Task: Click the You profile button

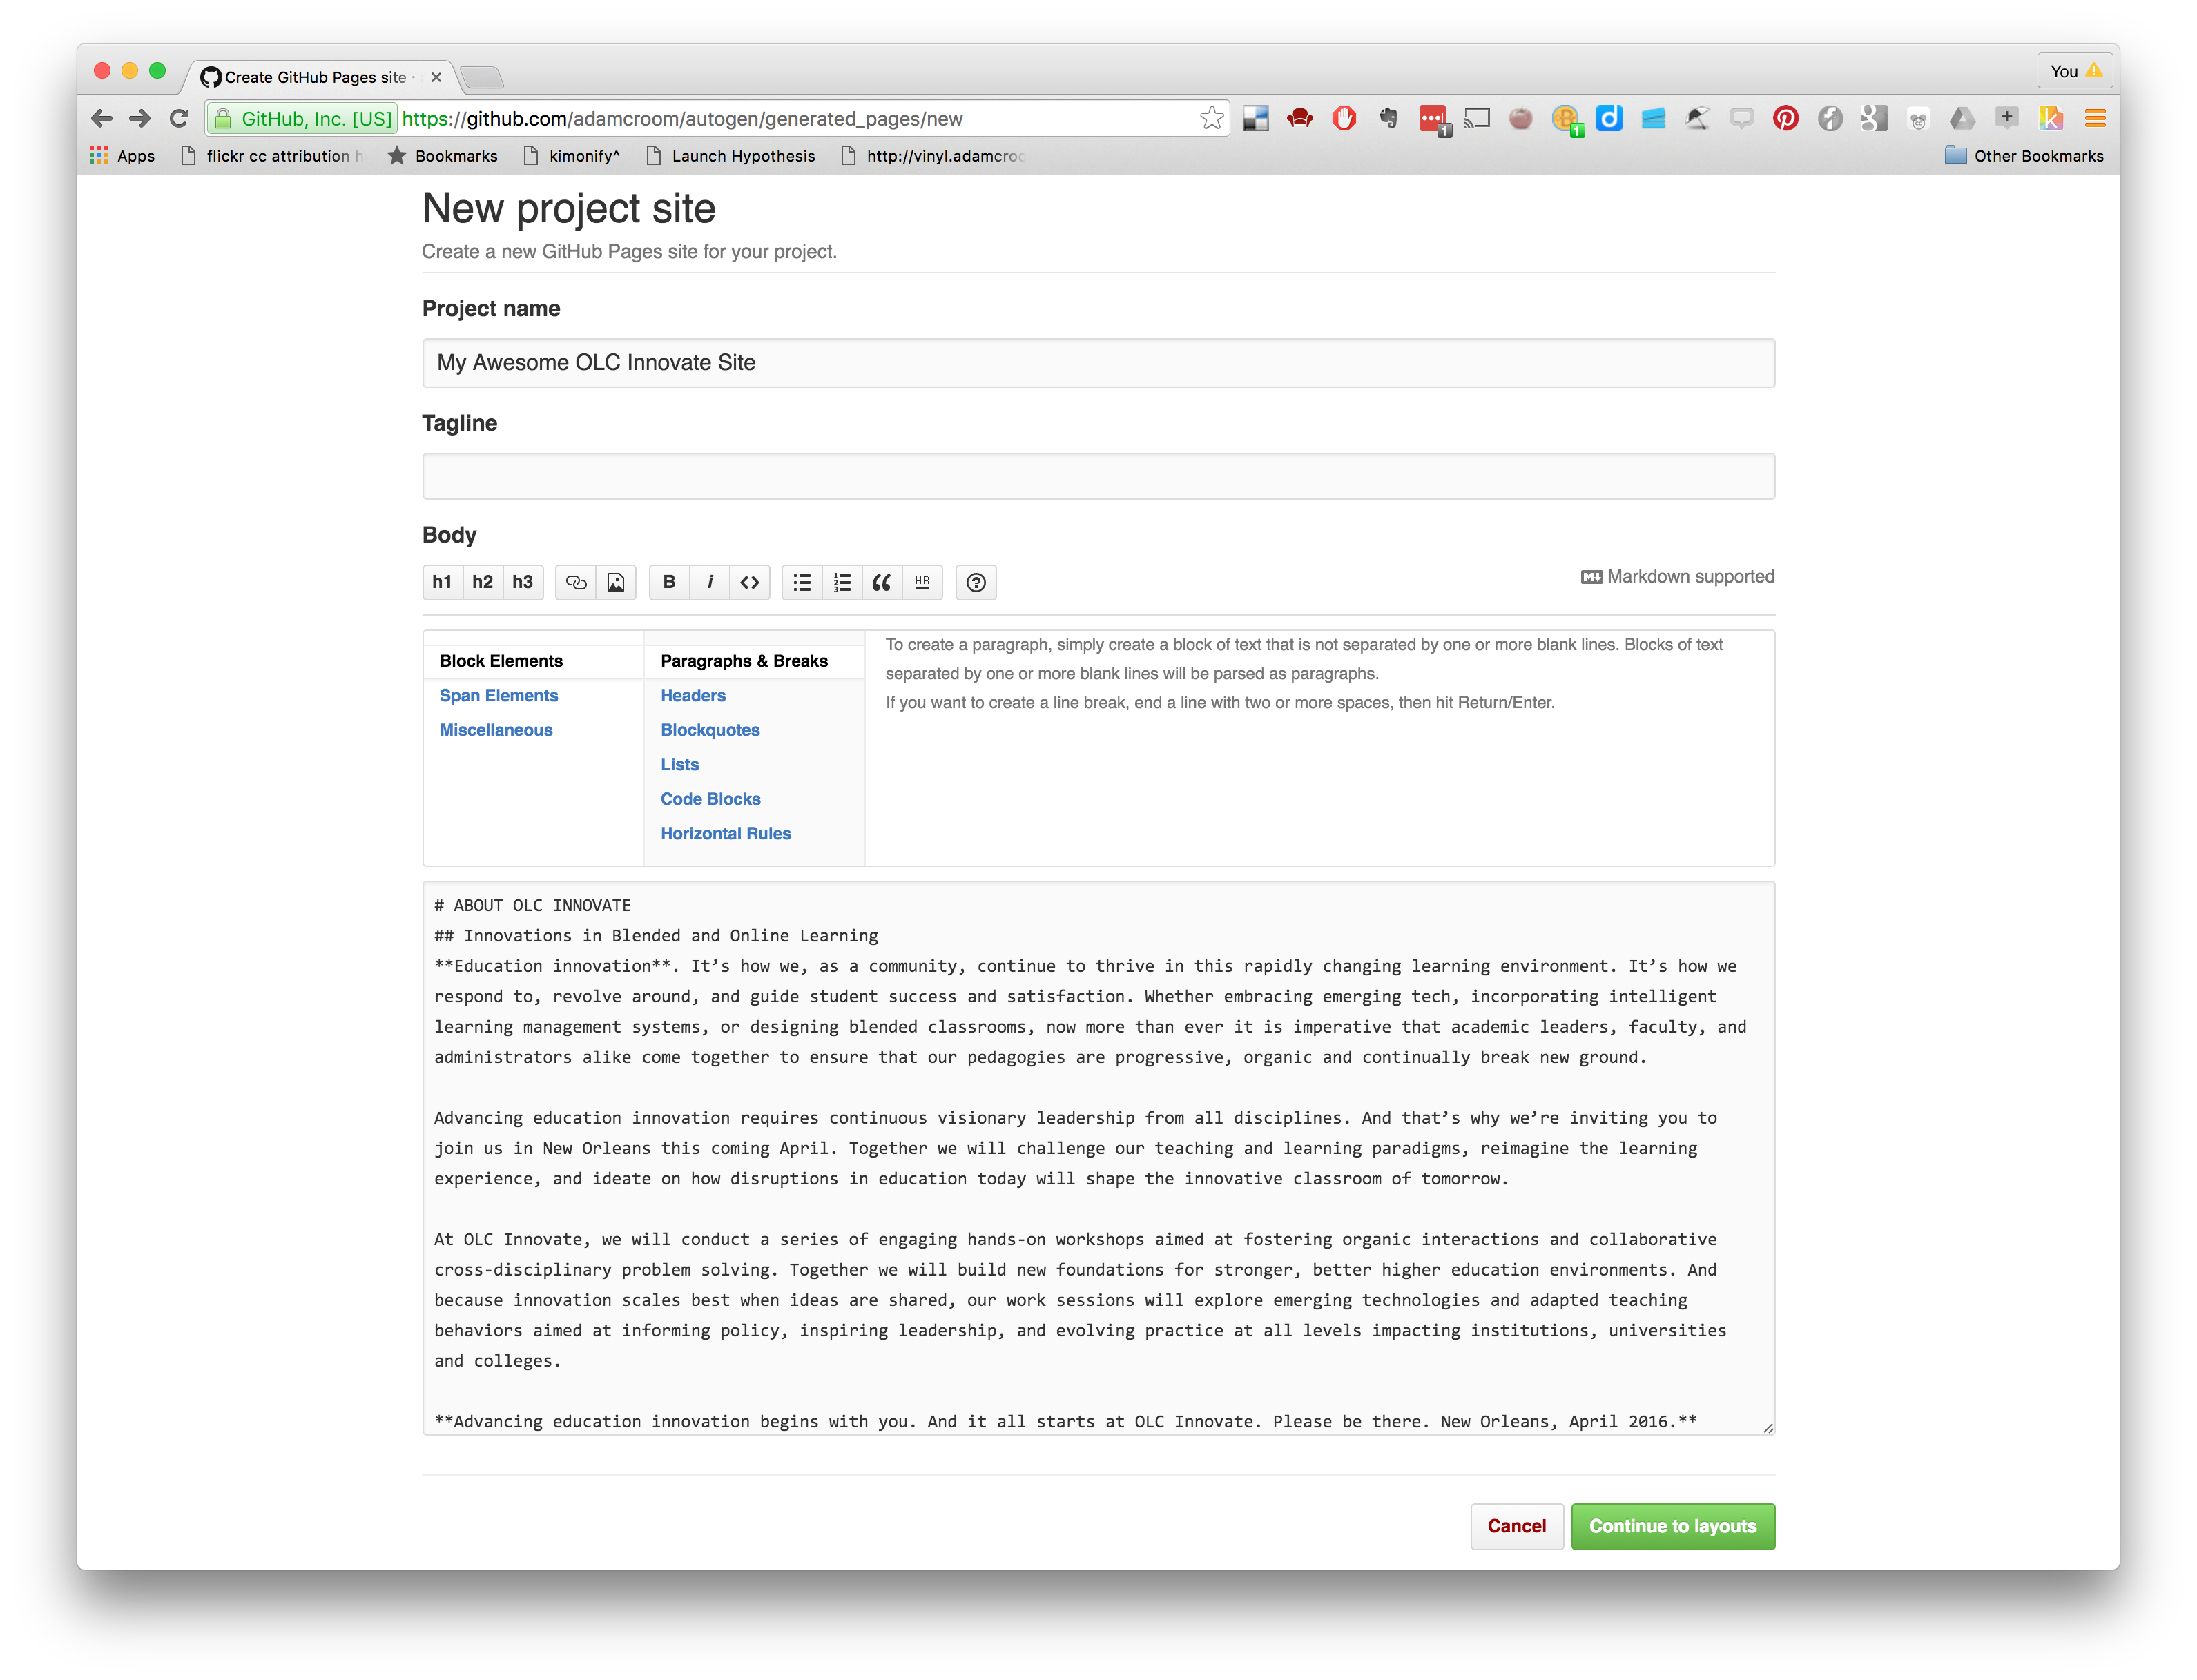Action: click(2075, 71)
